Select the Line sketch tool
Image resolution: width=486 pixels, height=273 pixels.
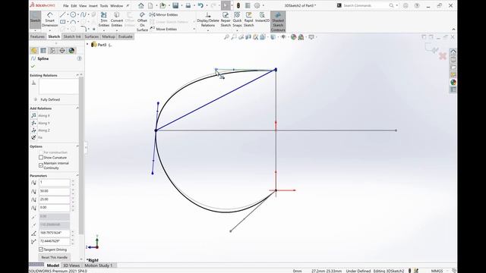click(x=62, y=14)
